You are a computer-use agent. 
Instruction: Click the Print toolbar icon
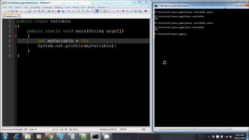click(x=29, y=11)
